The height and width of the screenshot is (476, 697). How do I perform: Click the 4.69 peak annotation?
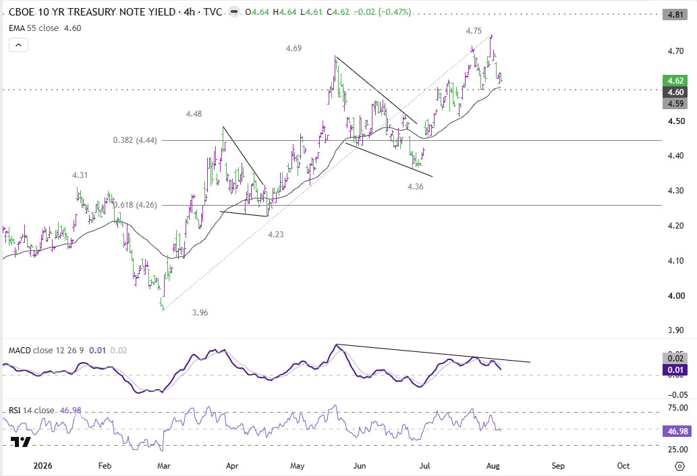[x=294, y=49]
